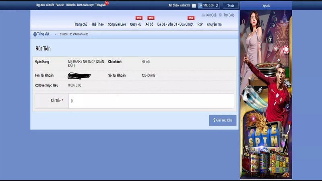Expand the Tiếng Việt language dropdown

56,34
